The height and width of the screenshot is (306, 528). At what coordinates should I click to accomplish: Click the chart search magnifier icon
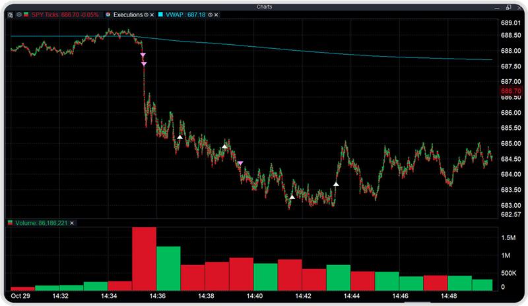click(11, 14)
